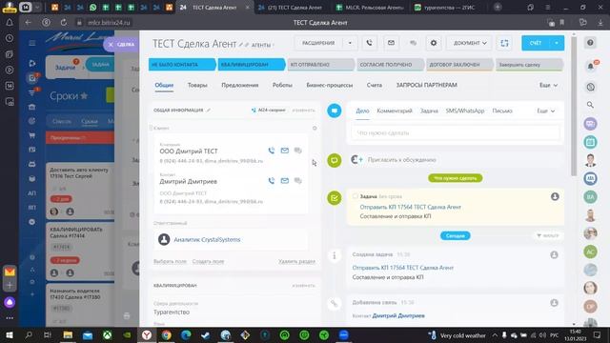Open the timeline filter dropdown
The height and width of the screenshot is (343, 610).
click(548, 235)
